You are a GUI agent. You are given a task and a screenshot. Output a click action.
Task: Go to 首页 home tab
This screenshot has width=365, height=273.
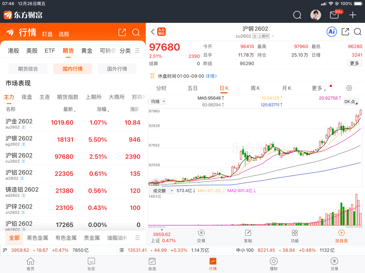(31, 264)
